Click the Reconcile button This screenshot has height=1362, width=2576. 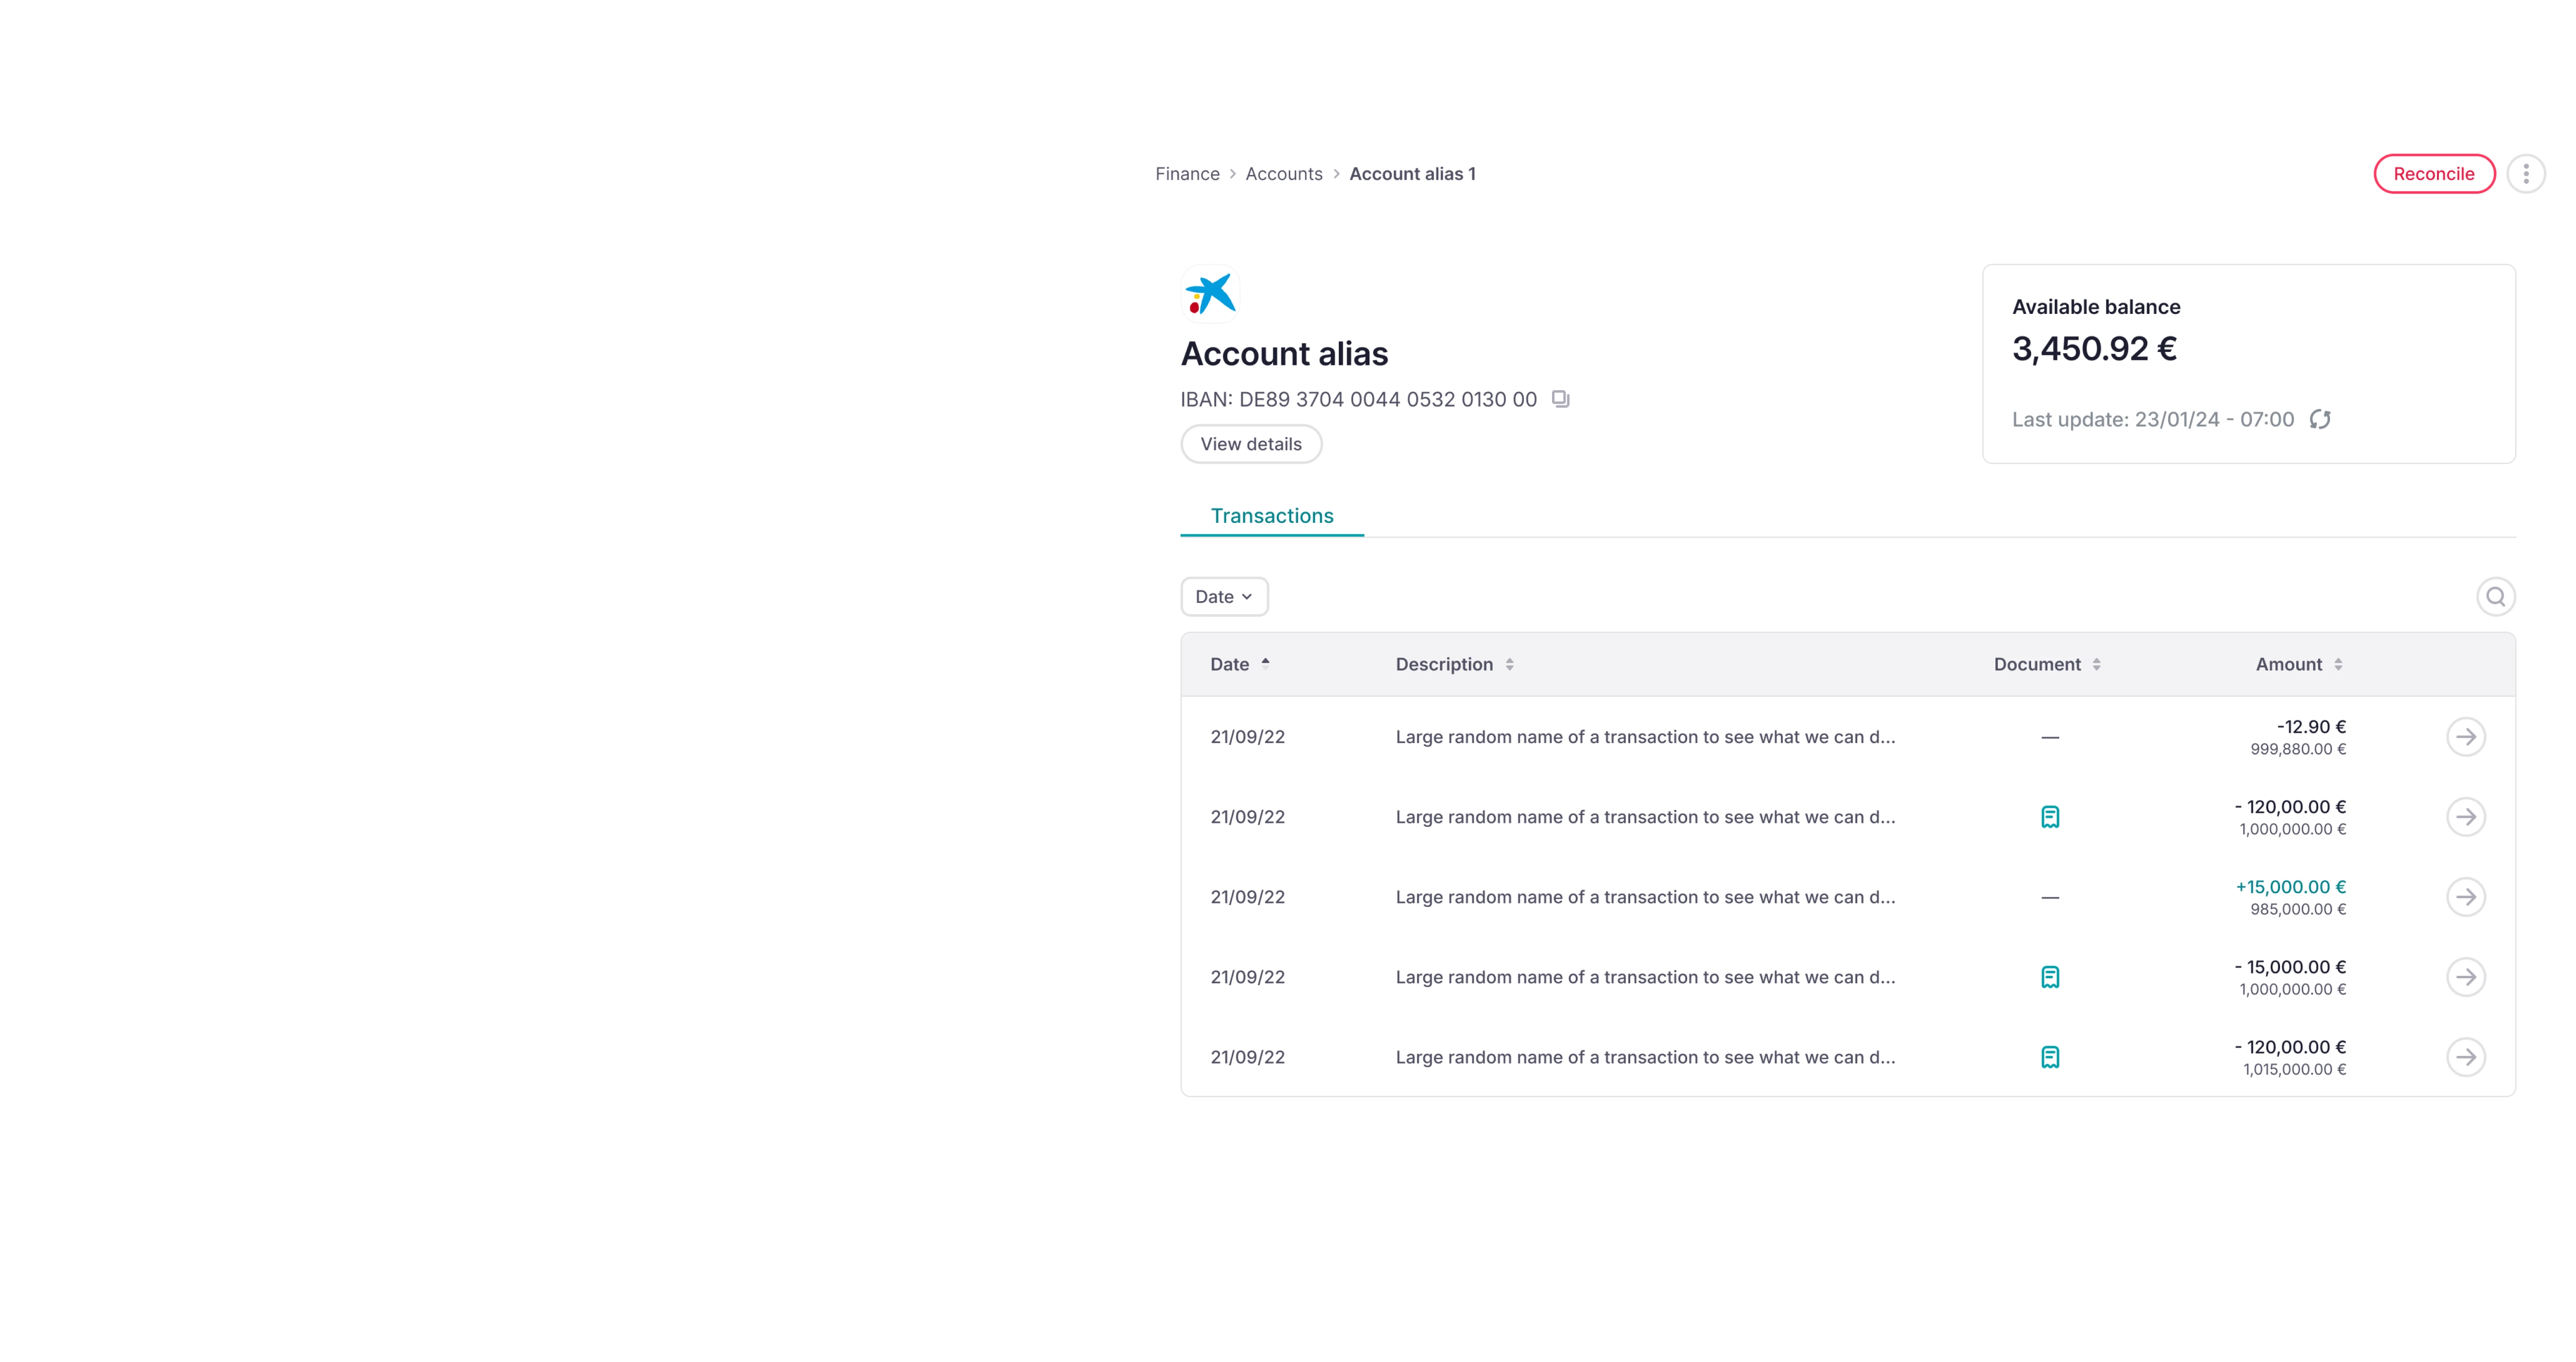(2433, 174)
